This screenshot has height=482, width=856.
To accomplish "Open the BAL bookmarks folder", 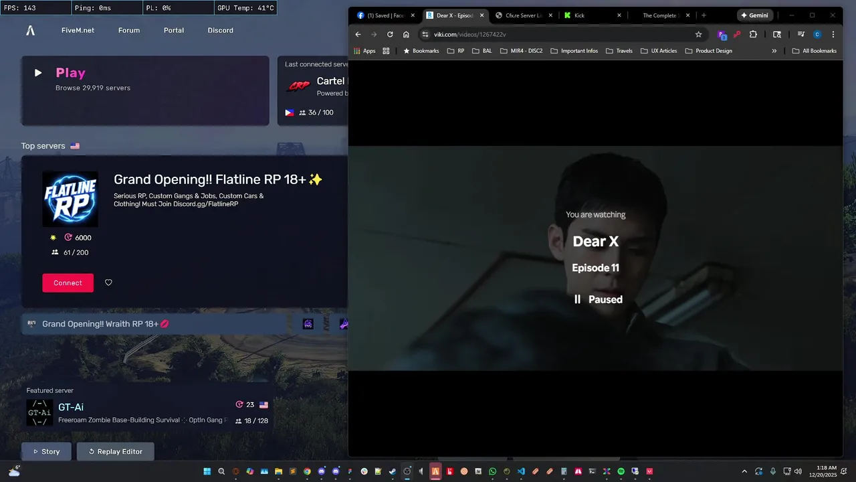I will pos(481,51).
